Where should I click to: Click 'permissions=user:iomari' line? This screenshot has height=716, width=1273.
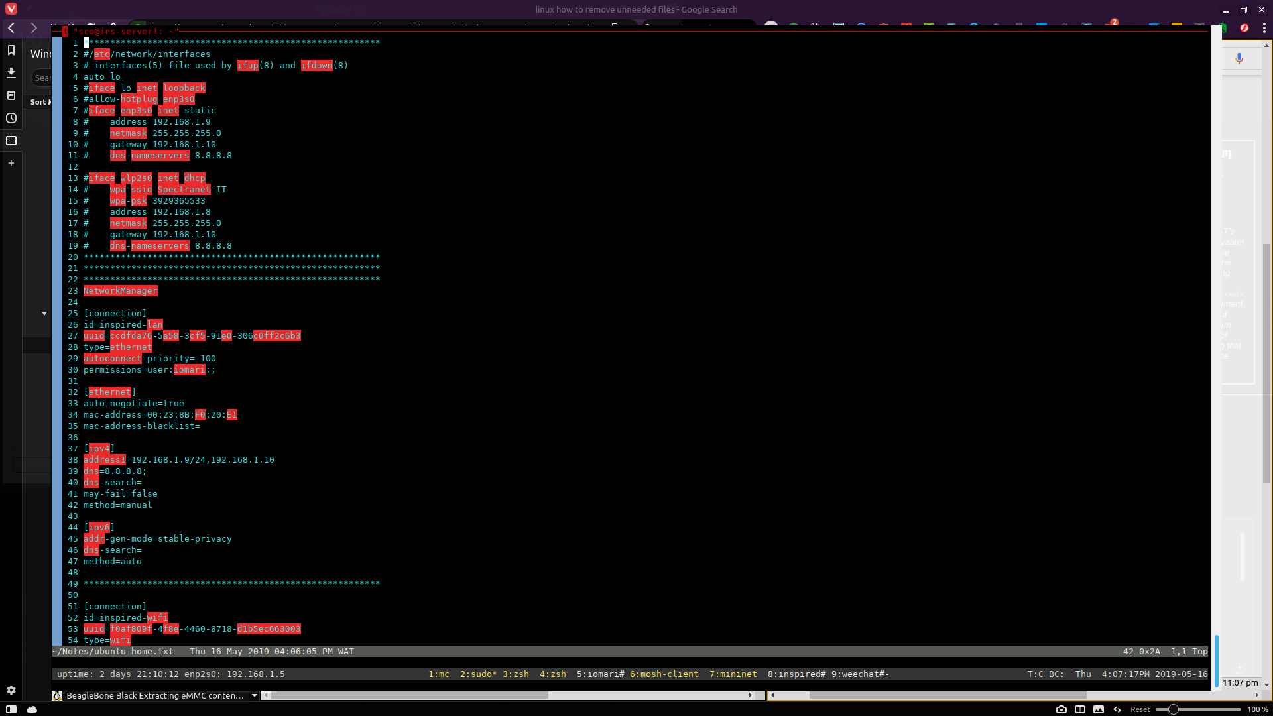pos(150,370)
